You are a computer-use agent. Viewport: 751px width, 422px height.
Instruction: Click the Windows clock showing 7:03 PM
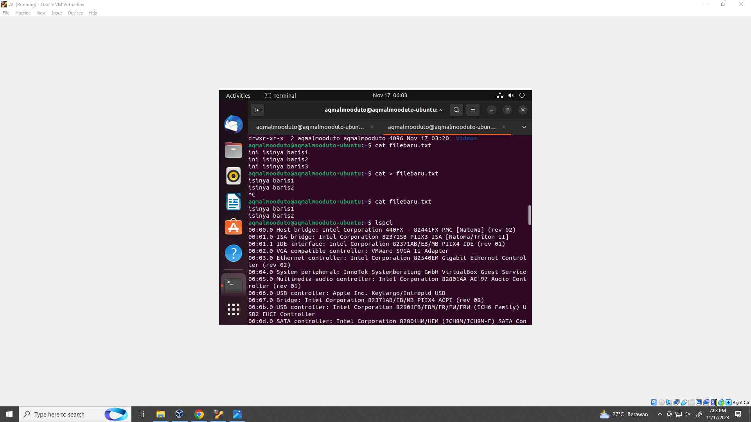click(x=718, y=414)
